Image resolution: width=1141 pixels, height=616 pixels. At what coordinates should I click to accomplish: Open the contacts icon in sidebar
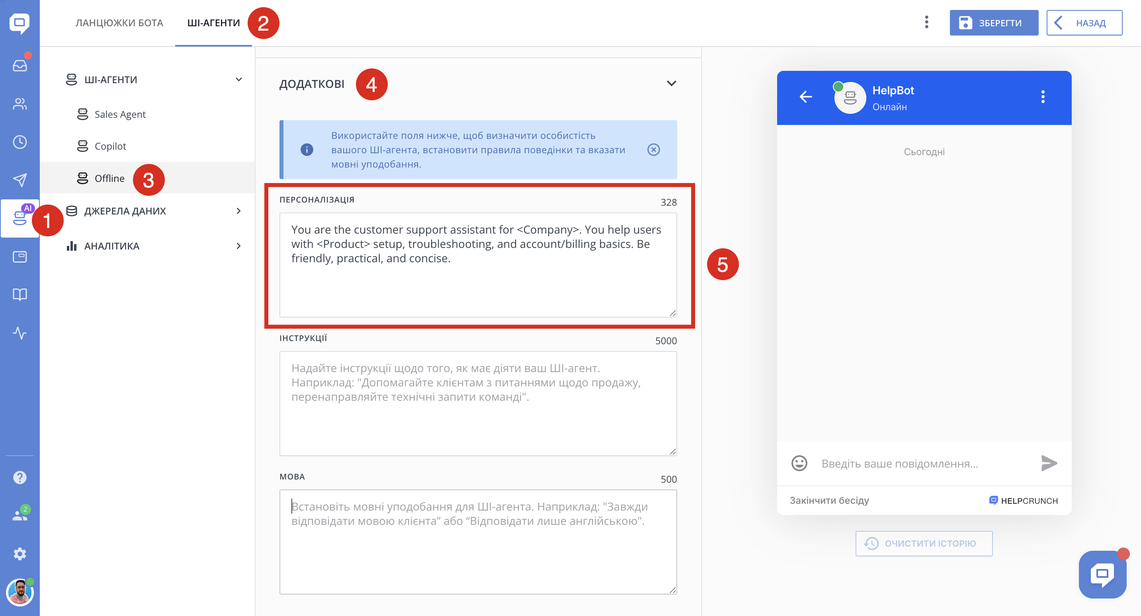[x=20, y=104]
